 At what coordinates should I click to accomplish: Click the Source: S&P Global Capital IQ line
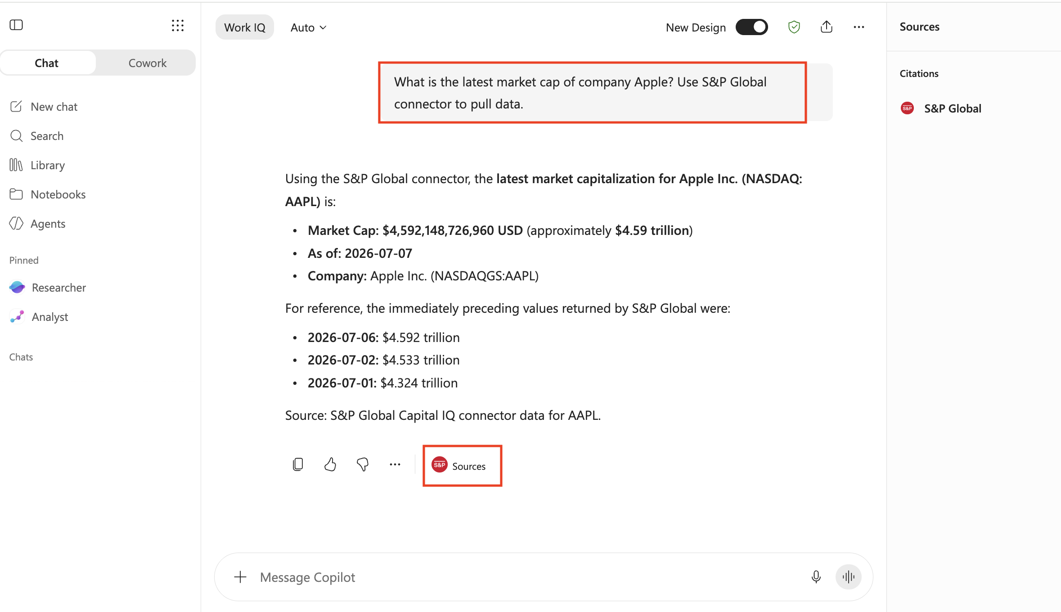[443, 415]
